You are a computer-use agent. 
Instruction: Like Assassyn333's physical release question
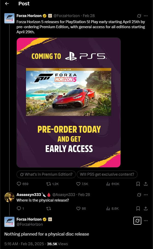81,208
